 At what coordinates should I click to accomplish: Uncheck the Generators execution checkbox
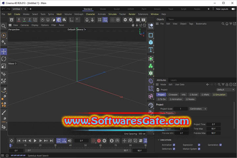coord(221,145)
